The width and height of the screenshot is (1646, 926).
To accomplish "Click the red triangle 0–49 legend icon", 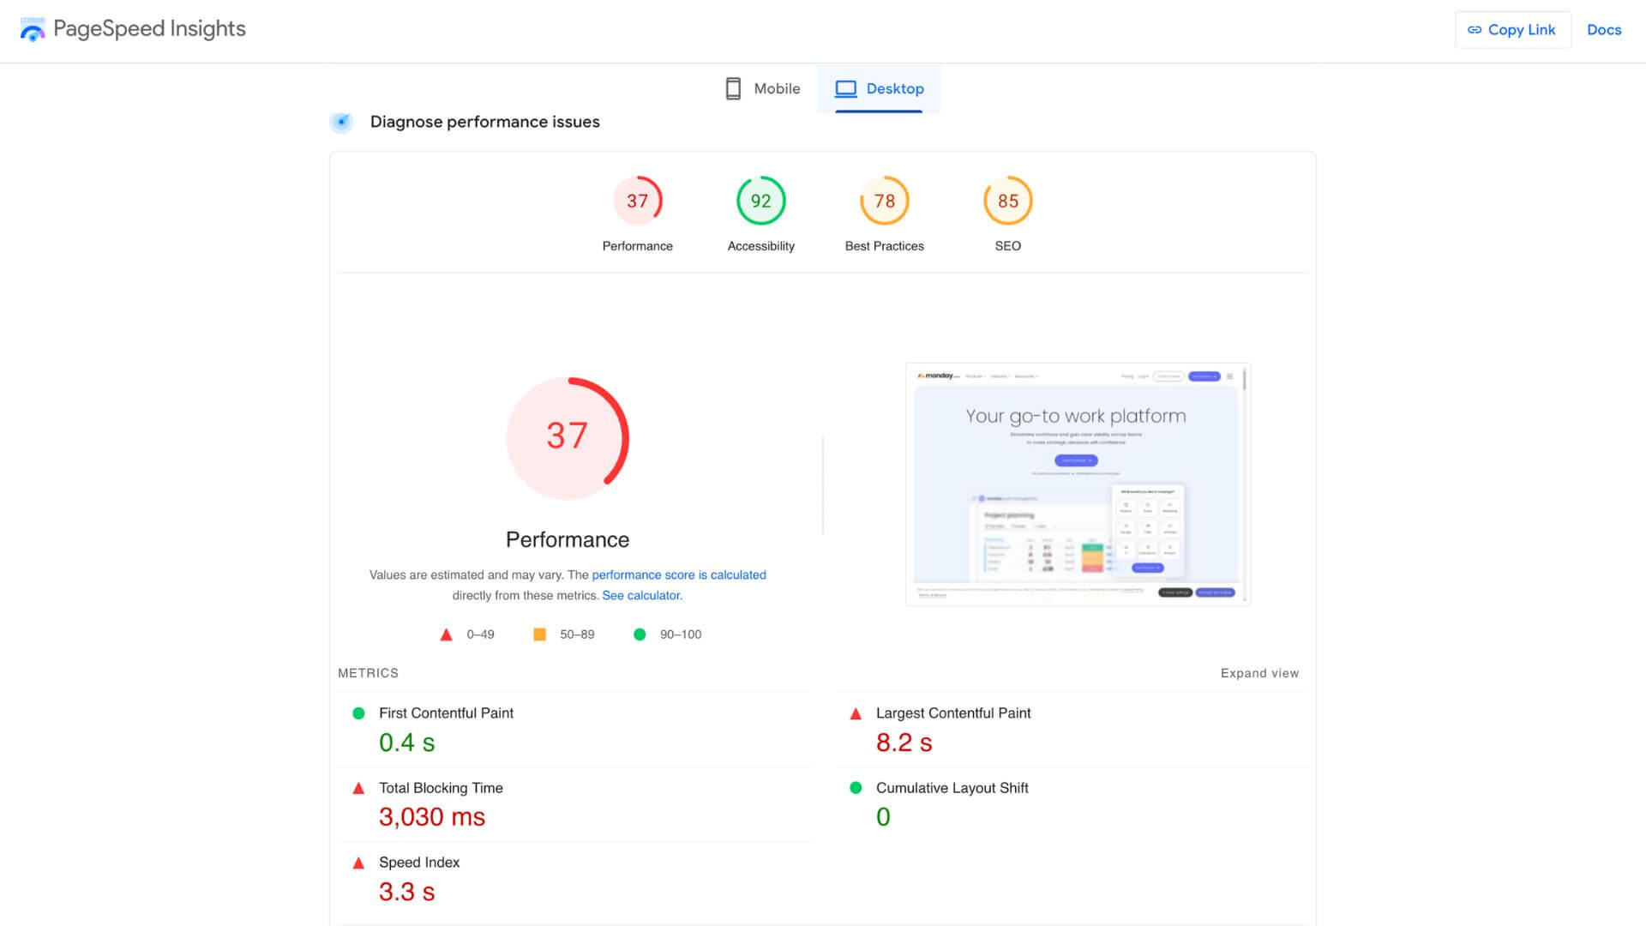I will 446,635.
